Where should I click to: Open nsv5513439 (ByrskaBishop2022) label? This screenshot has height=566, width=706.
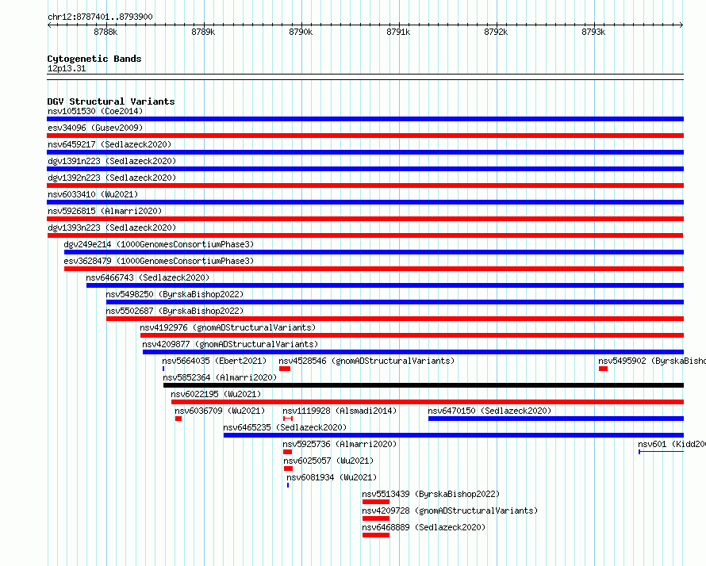pos(431,494)
